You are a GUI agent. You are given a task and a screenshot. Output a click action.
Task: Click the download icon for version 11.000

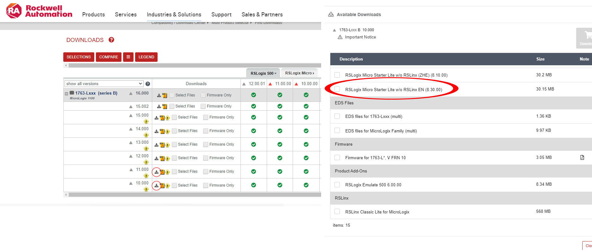pyautogui.click(x=156, y=172)
